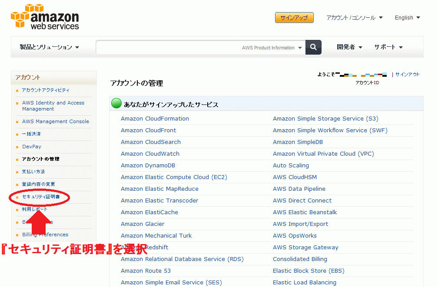Open the Amazon Route 53 link

pos(146,271)
